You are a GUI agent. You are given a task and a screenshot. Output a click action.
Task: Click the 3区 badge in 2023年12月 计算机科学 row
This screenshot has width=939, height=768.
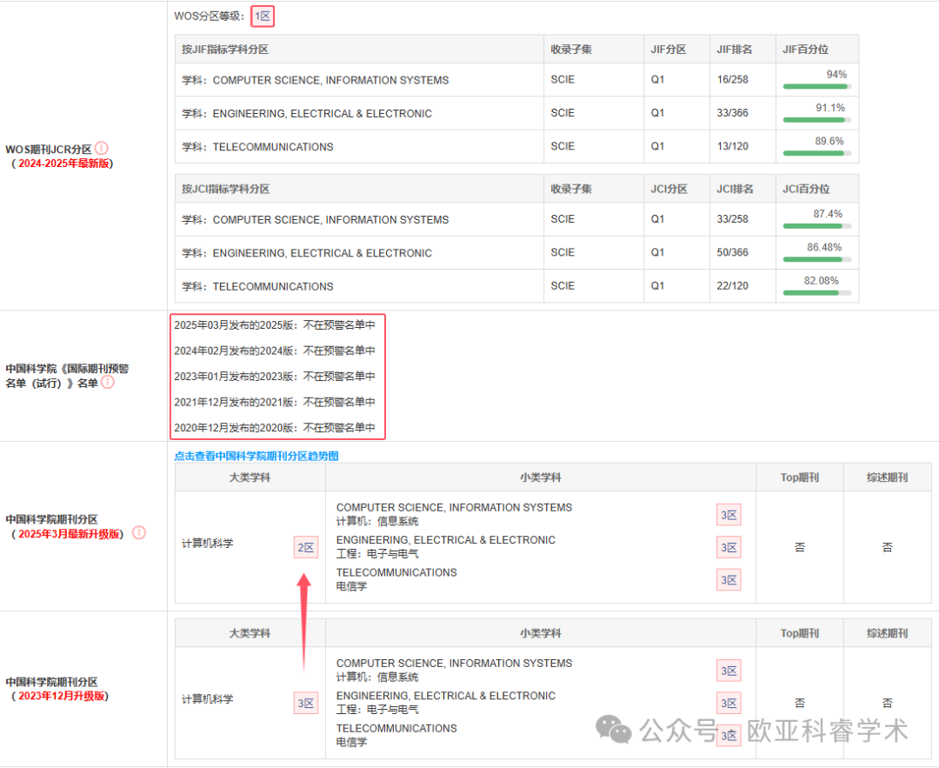tap(306, 703)
